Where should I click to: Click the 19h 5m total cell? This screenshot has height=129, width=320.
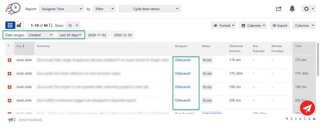click(301, 87)
